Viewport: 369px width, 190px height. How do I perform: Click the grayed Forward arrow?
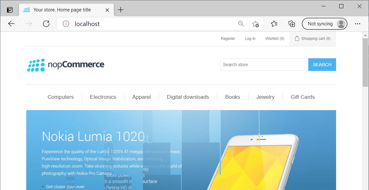pos(29,23)
